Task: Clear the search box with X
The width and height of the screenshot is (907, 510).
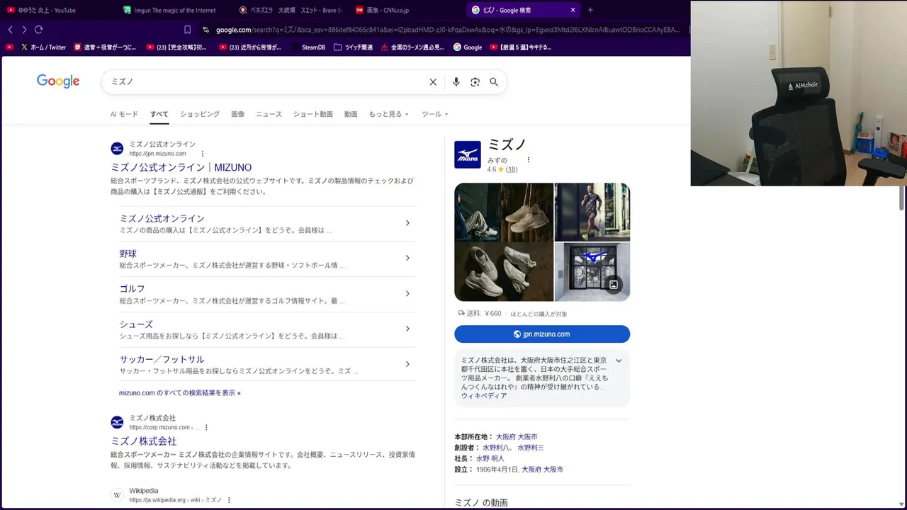Action: point(433,82)
